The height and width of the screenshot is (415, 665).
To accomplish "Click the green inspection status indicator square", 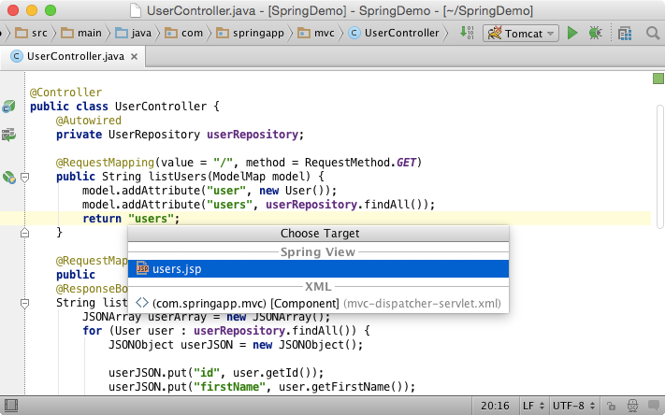I will pyautogui.click(x=658, y=79).
